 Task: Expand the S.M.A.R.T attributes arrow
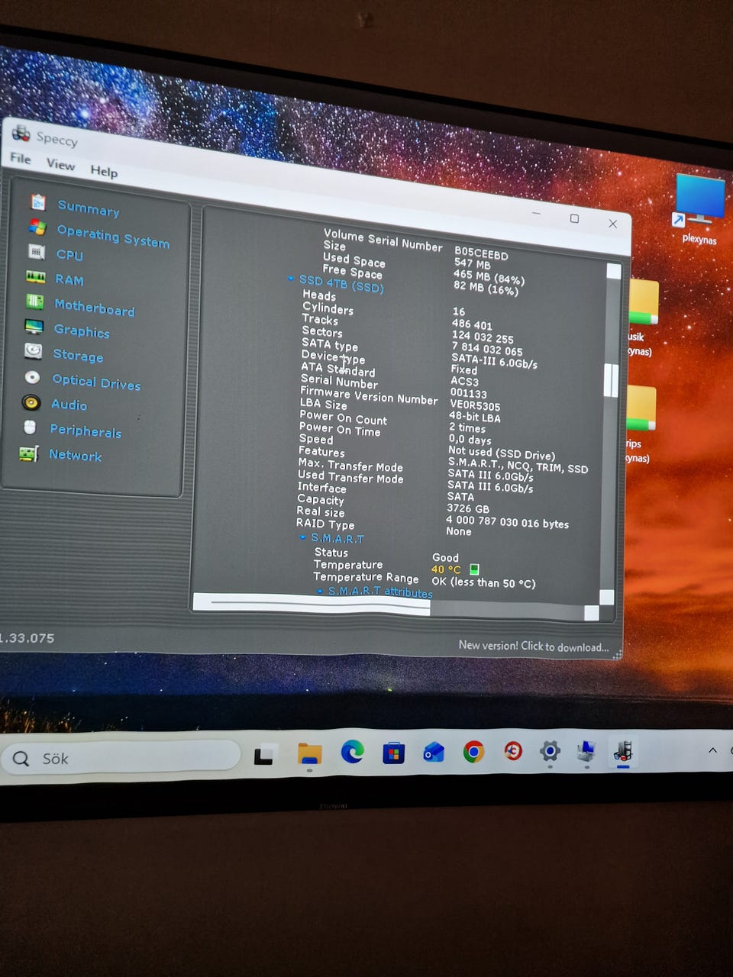point(320,591)
